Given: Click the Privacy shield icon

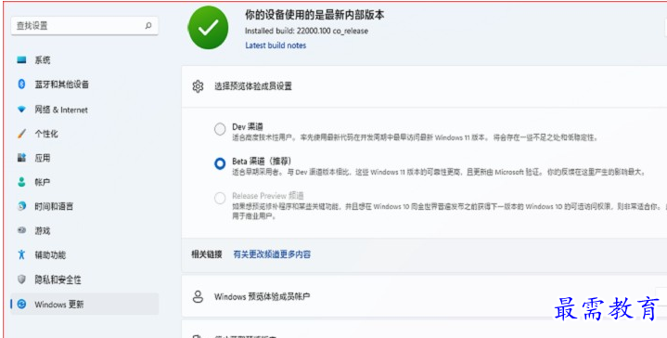Looking at the screenshot, I should tap(21, 279).
